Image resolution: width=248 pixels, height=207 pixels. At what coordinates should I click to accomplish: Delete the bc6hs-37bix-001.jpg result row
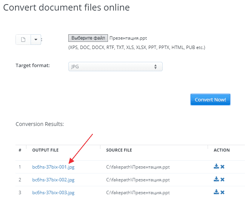(222, 167)
